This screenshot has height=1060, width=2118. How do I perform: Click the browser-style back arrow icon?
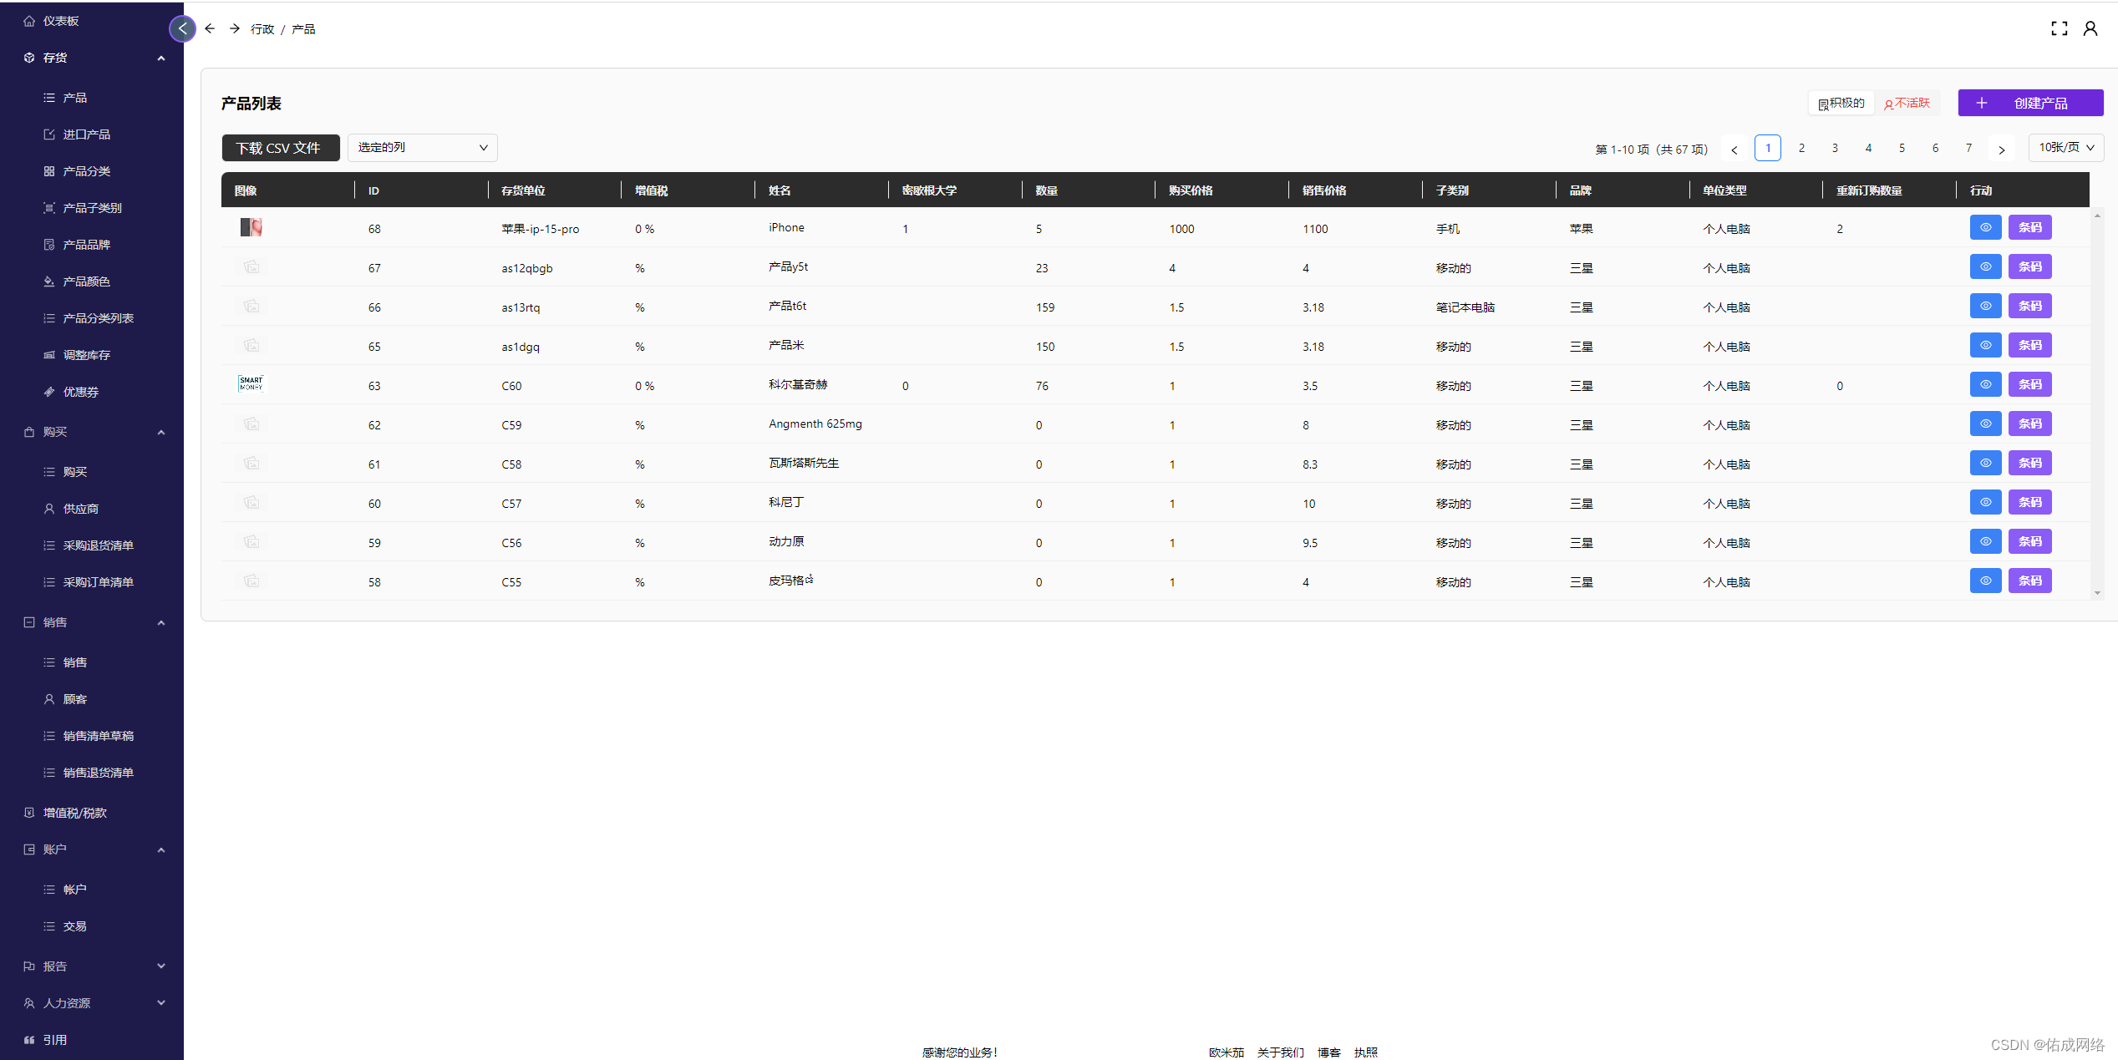(x=210, y=29)
